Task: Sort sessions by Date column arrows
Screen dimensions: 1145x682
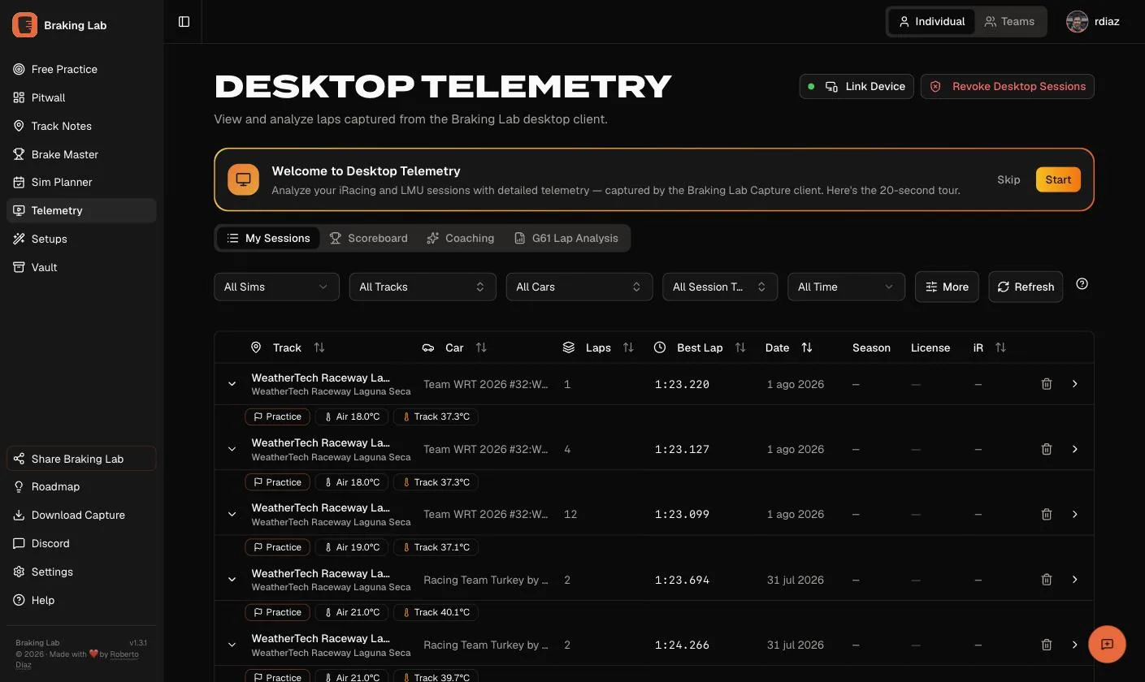Action: click(807, 347)
